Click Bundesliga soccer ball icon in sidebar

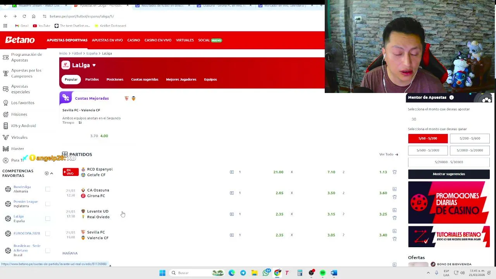[x=8, y=189]
